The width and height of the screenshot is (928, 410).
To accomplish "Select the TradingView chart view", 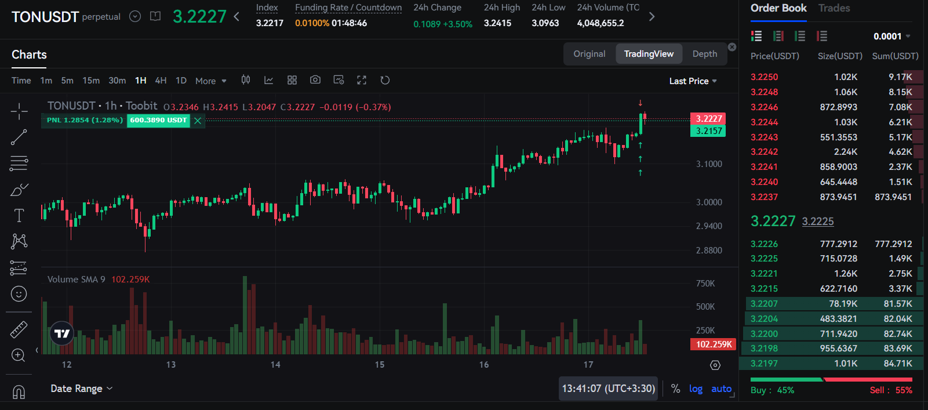I will 649,54.
